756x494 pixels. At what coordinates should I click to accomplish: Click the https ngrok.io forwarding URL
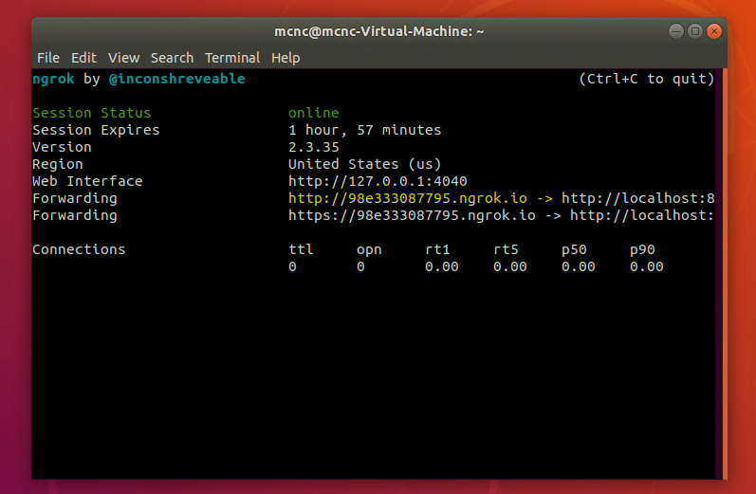tap(412, 215)
